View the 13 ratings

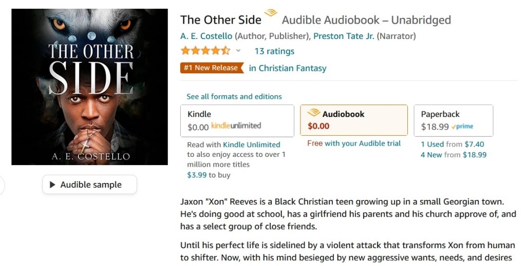pos(274,51)
